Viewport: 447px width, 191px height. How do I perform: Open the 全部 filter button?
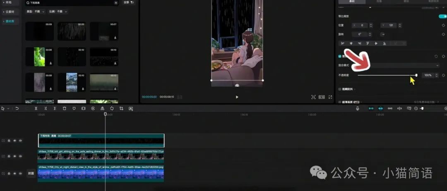click(129, 2)
